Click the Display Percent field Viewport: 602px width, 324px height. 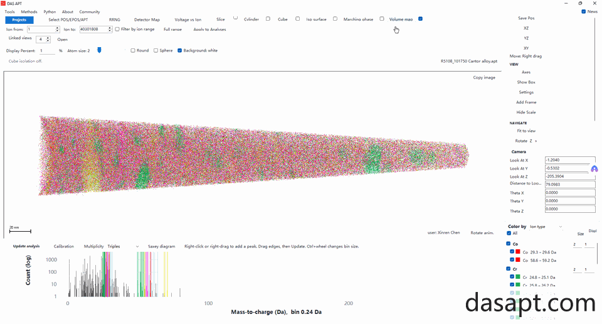coord(47,51)
